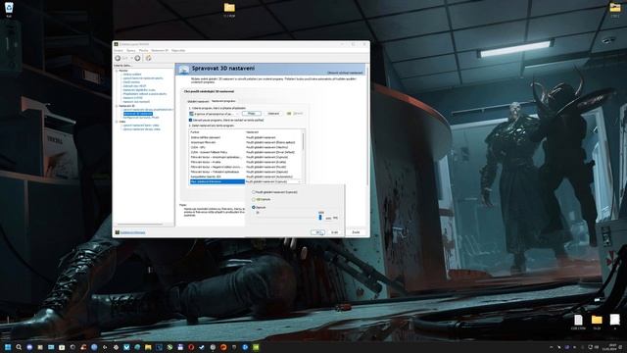Select the folder in the top right corner of the desktop

point(615,9)
